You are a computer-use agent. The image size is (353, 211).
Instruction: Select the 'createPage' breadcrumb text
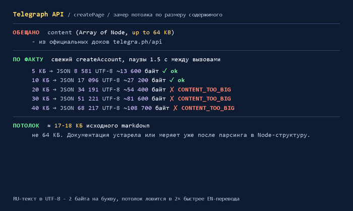pos(89,15)
